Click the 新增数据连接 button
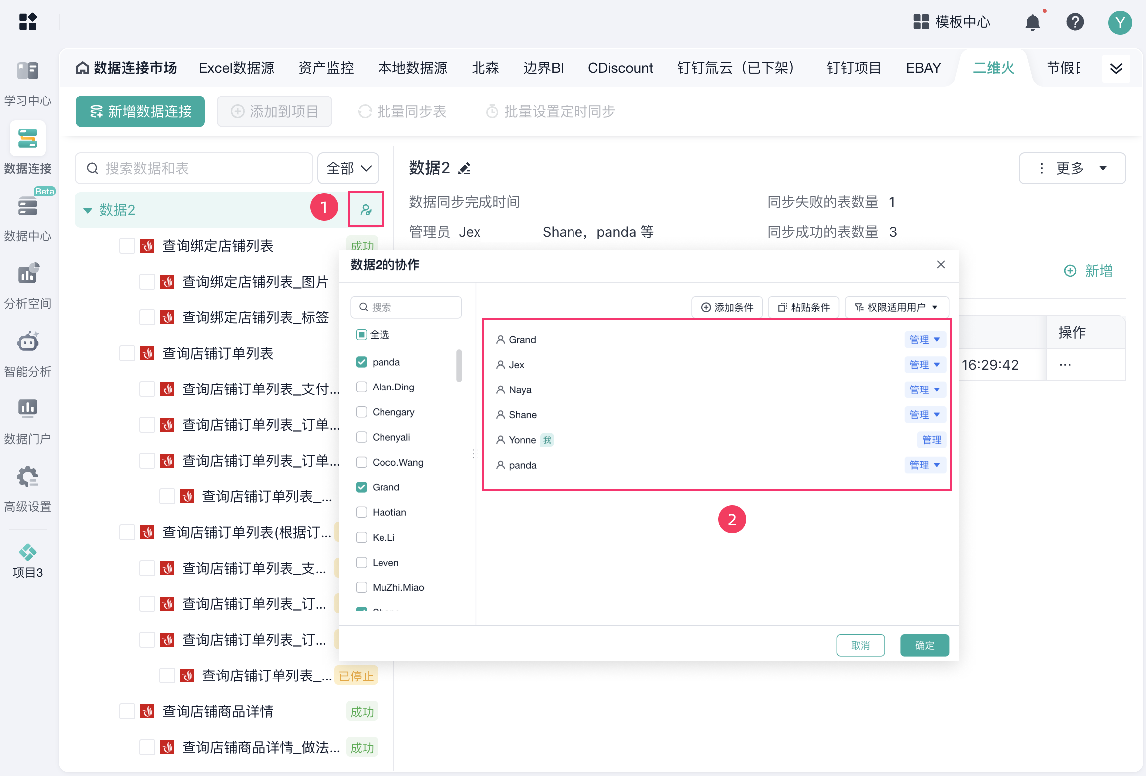This screenshot has width=1146, height=776. pyautogui.click(x=140, y=111)
